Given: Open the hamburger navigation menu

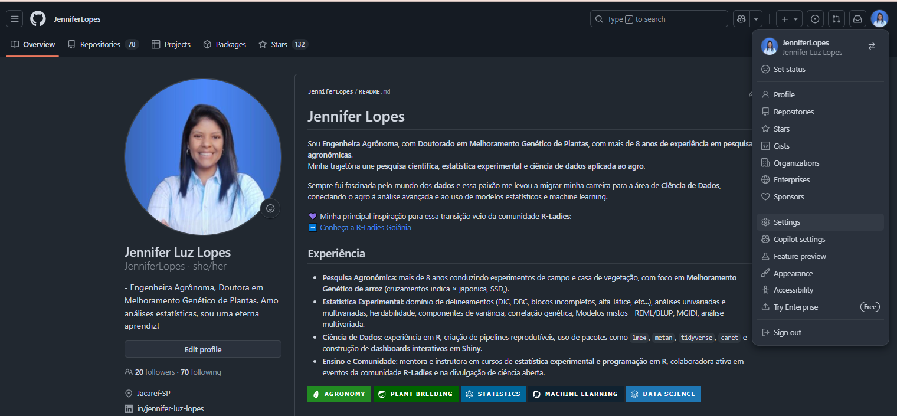Looking at the screenshot, I should pos(15,19).
